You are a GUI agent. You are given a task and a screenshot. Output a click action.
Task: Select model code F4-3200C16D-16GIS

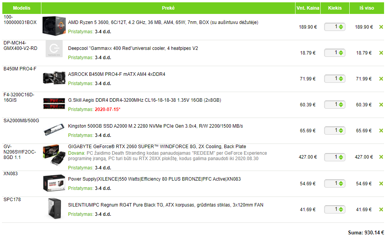pos(19,97)
